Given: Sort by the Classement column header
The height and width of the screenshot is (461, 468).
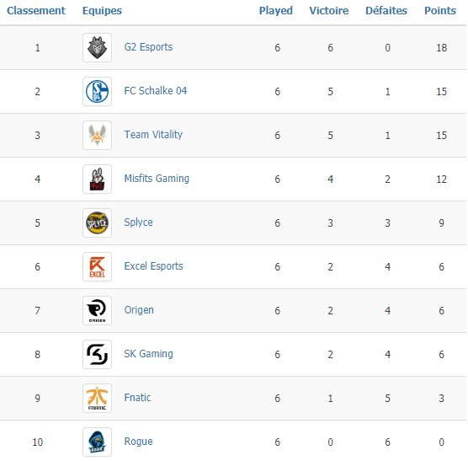Looking at the screenshot, I should click(36, 11).
